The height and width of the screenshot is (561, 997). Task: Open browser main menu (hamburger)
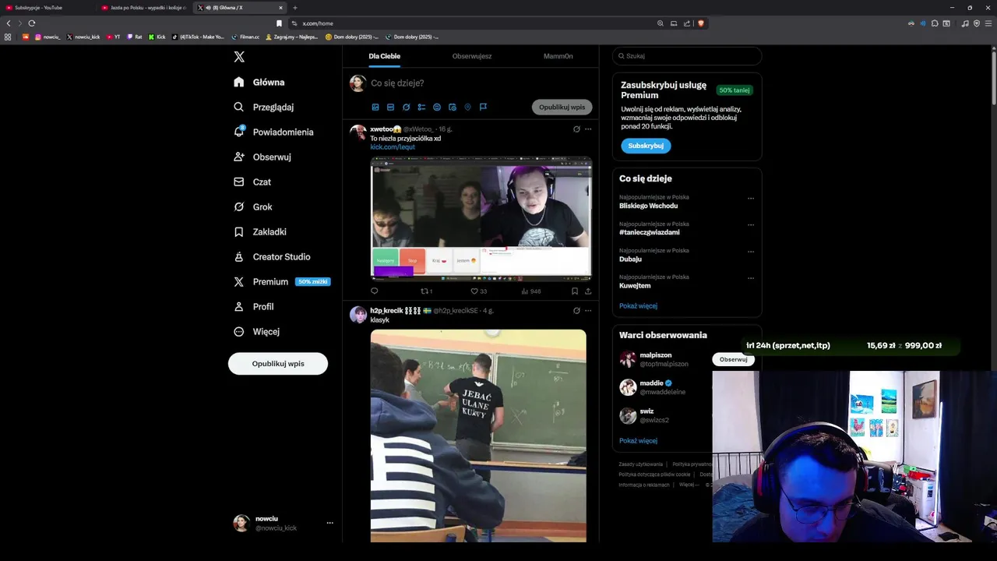point(988,23)
